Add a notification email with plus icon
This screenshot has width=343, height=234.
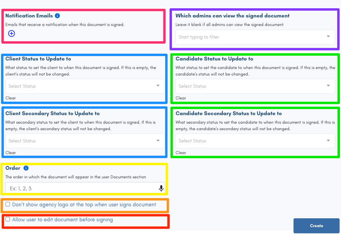click(x=12, y=33)
